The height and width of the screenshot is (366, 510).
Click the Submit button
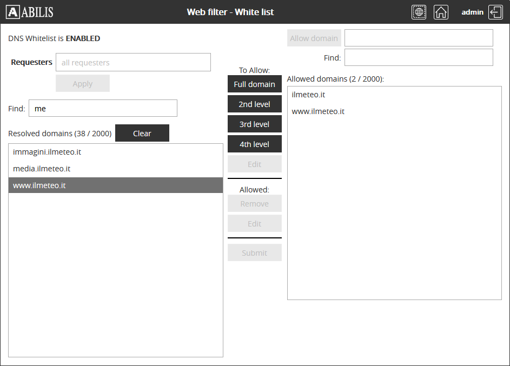254,253
